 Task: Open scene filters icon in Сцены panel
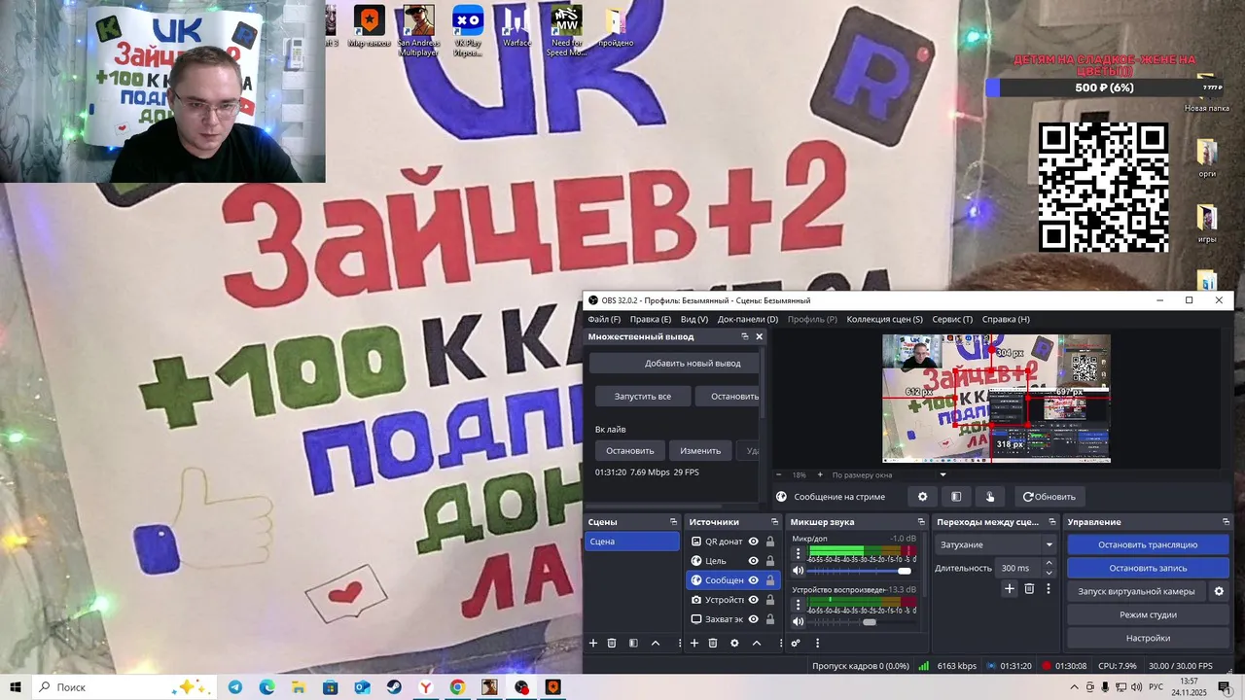click(633, 643)
